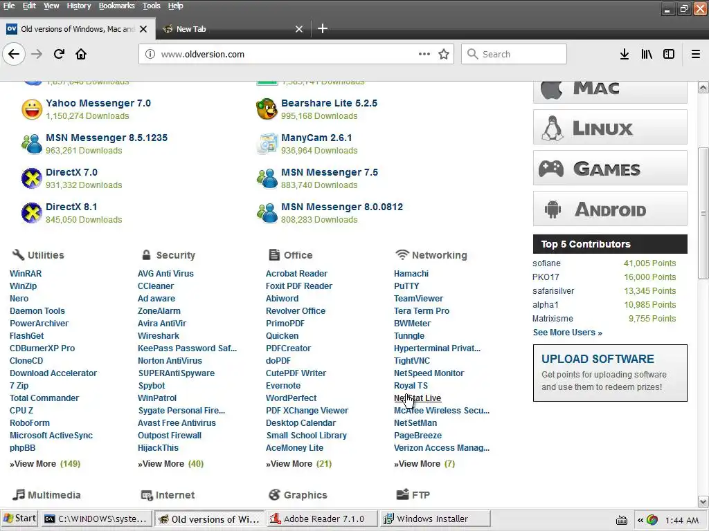Switch to C:\WINDOWS\syste... taskbar item
This screenshot has height=531, width=709.
(96, 519)
